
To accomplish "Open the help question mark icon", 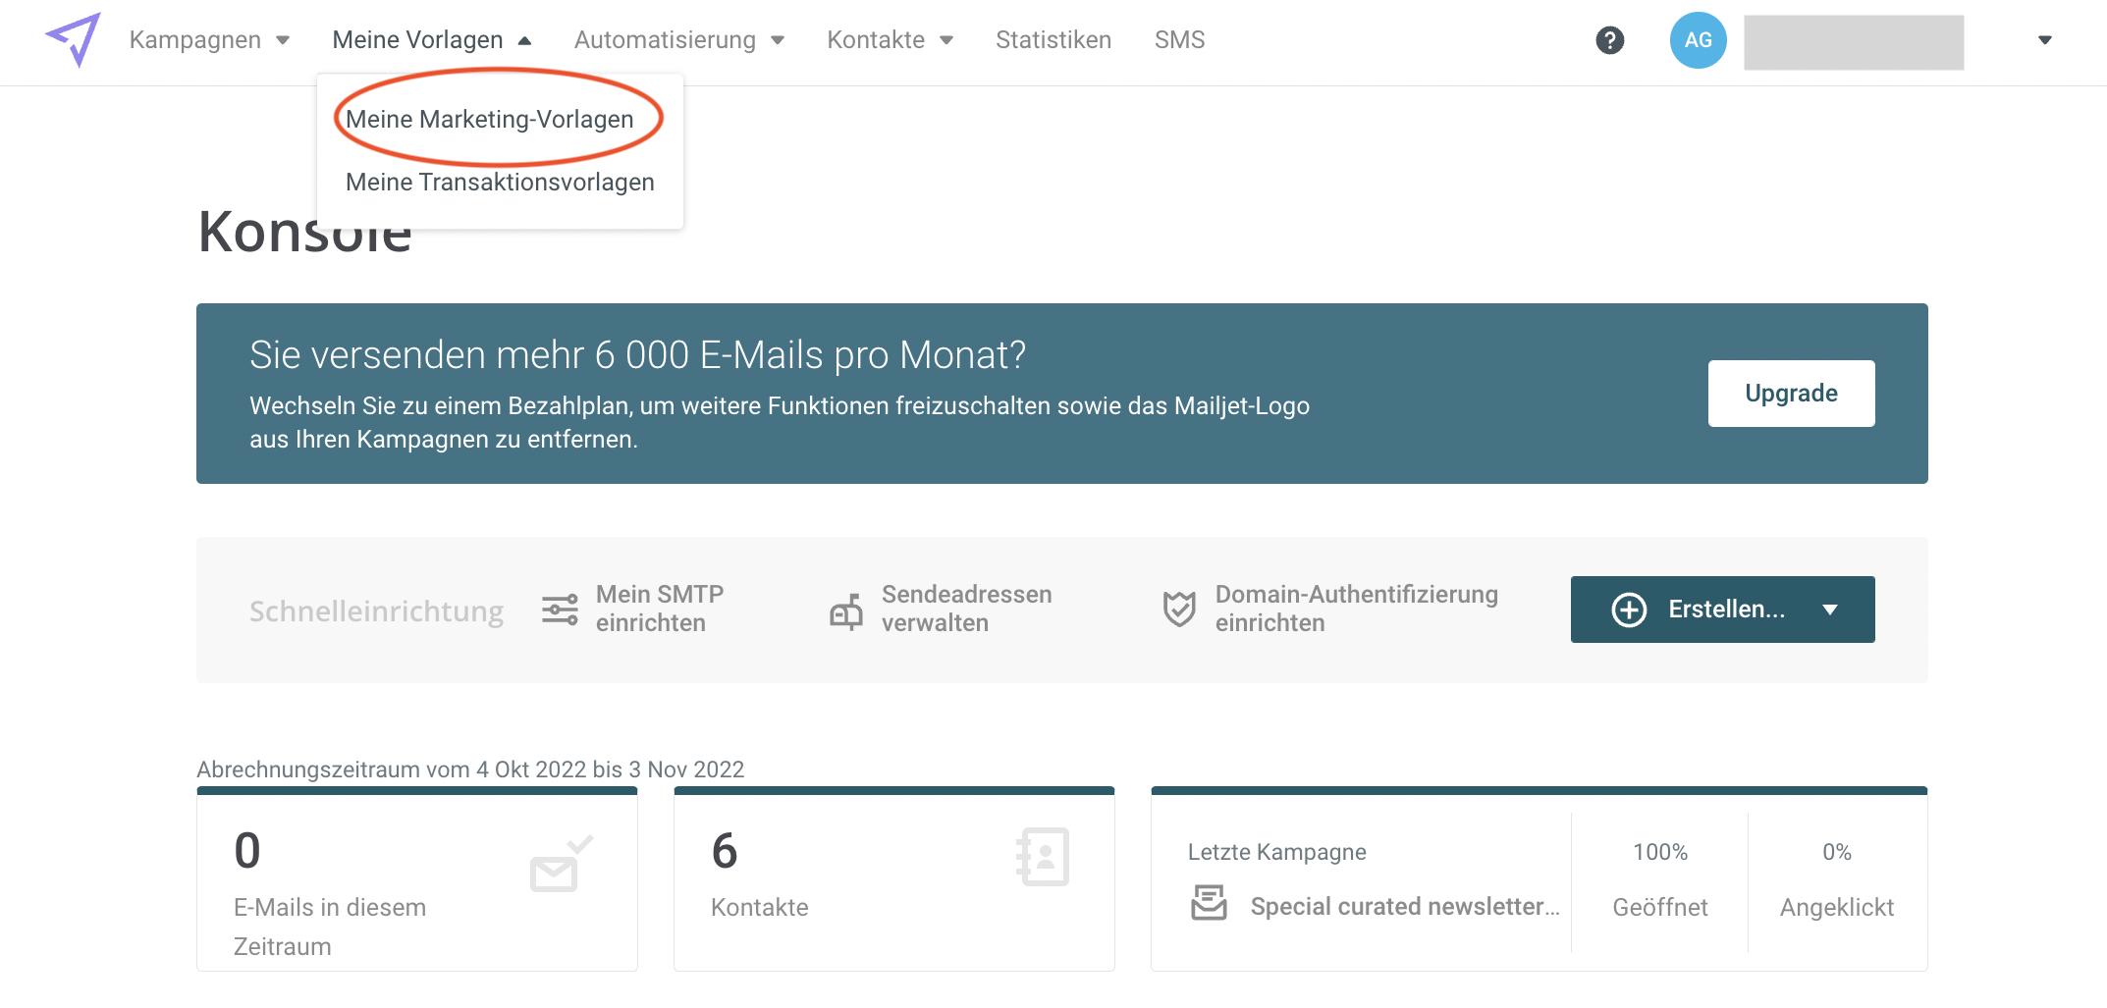I will point(1609,40).
